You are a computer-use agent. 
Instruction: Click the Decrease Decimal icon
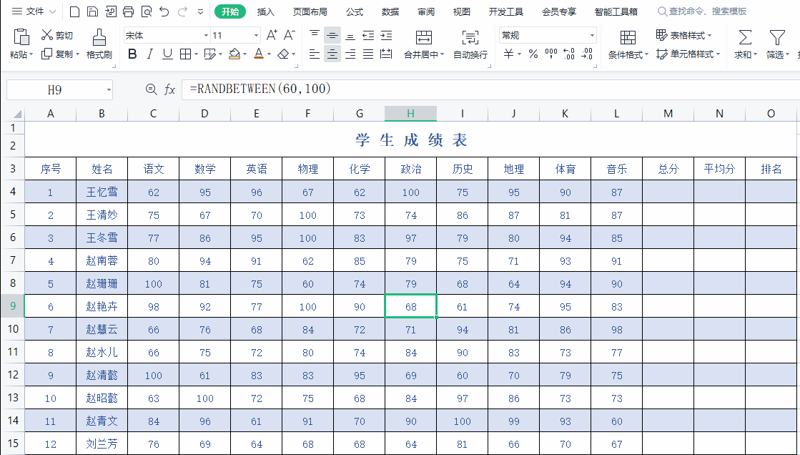point(587,54)
